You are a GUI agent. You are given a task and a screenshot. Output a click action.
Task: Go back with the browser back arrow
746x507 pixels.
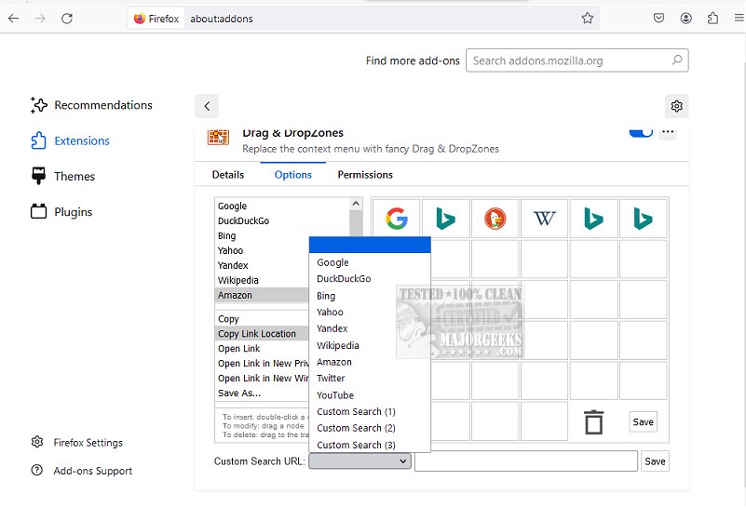click(x=14, y=19)
